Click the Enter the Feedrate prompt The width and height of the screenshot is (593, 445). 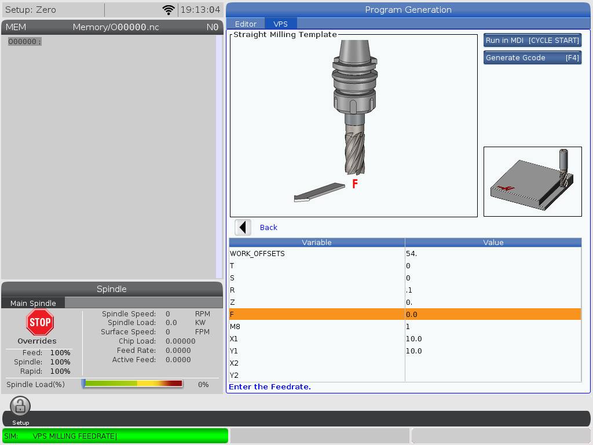tap(270, 386)
